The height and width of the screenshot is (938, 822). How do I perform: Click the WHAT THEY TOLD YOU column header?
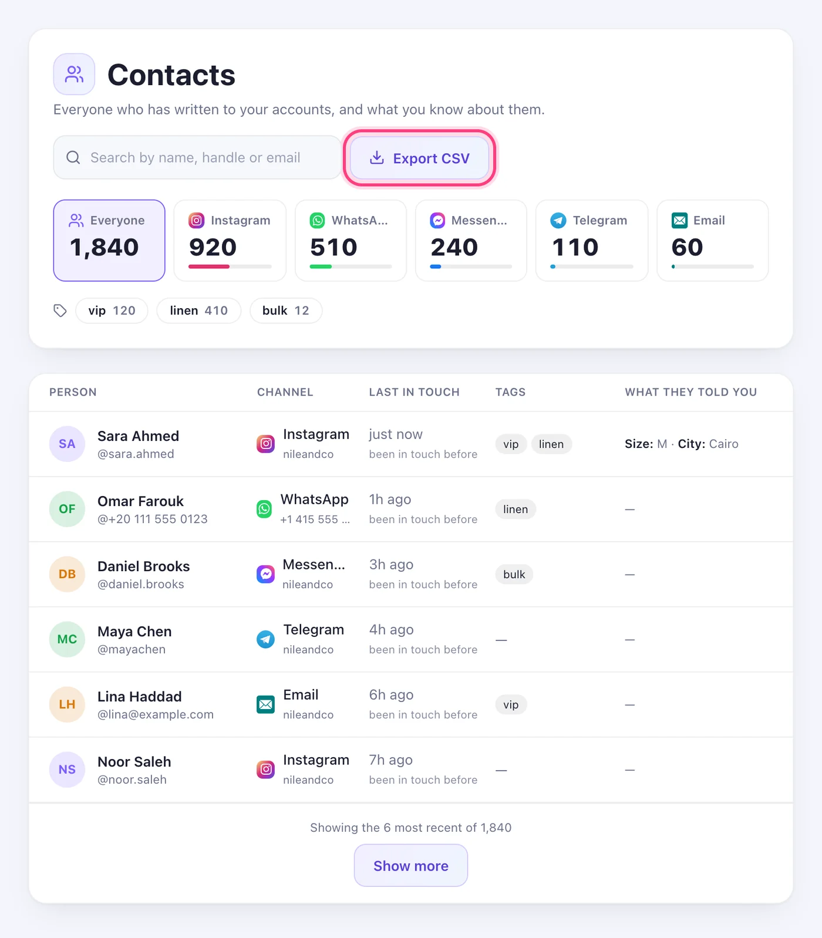click(691, 392)
